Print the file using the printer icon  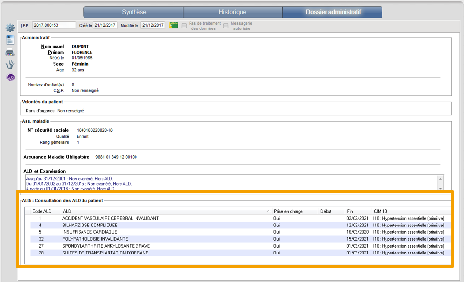click(10, 53)
